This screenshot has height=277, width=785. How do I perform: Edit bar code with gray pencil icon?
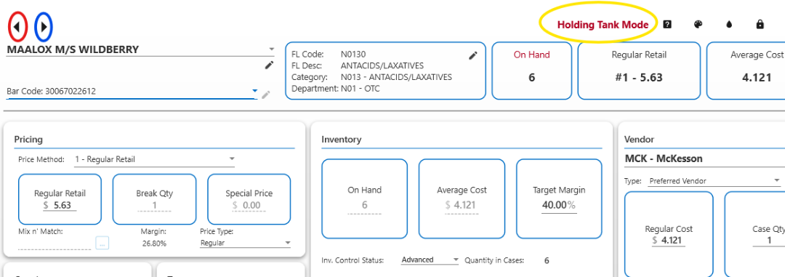click(x=266, y=94)
